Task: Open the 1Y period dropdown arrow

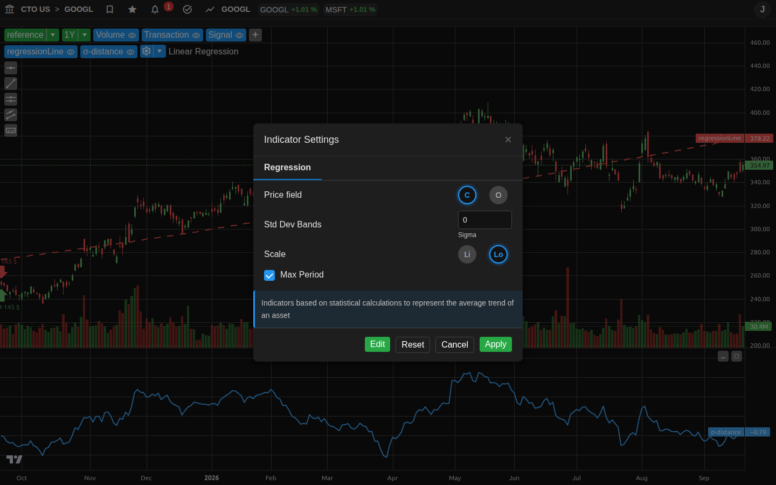Action: [85, 35]
